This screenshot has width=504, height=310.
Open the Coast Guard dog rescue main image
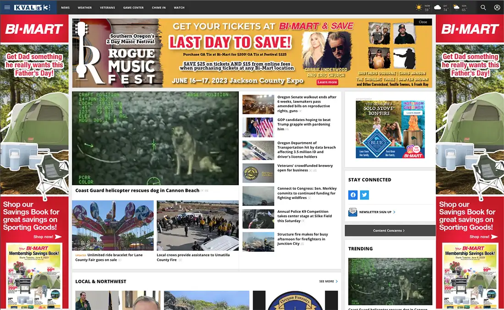point(155,138)
